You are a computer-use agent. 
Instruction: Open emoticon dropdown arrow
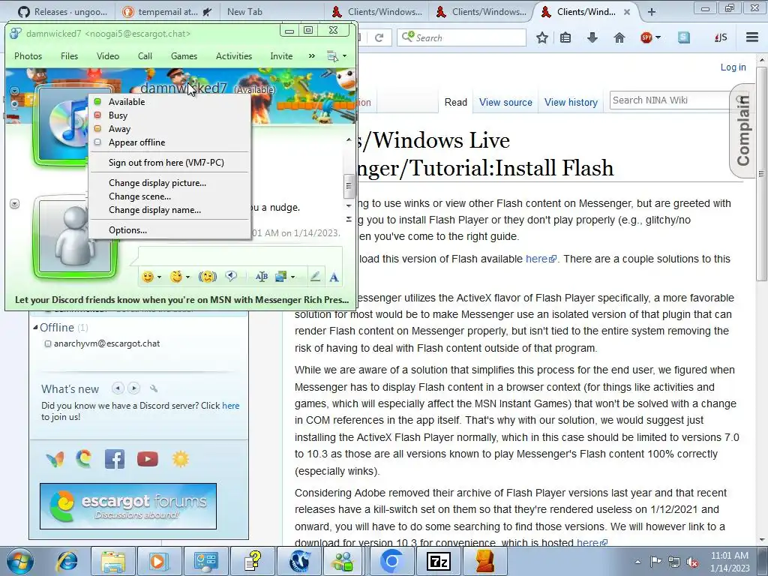pos(159,277)
